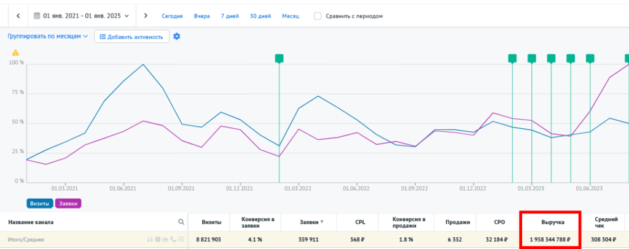Toggle the "Визиты" series legend tag
The width and height of the screenshot is (629, 249).
40,203
